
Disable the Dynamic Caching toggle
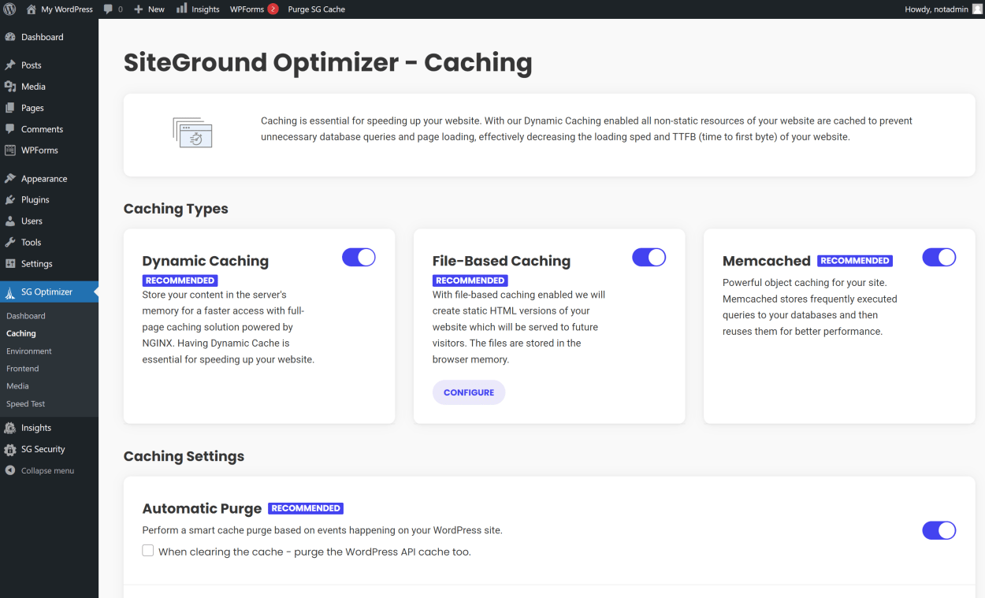[x=359, y=257]
